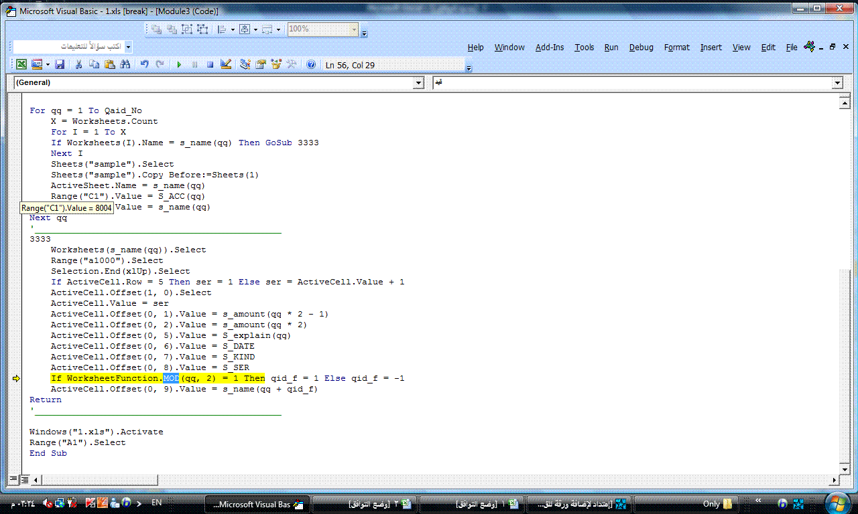Open the Tools menu
The height and width of the screenshot is (514, 858).
[x=584, y=48]
